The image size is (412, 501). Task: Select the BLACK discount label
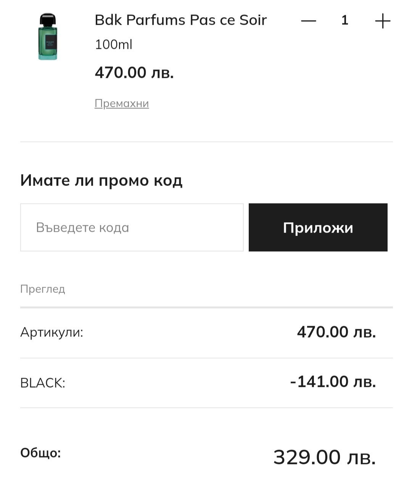[43, 383]
